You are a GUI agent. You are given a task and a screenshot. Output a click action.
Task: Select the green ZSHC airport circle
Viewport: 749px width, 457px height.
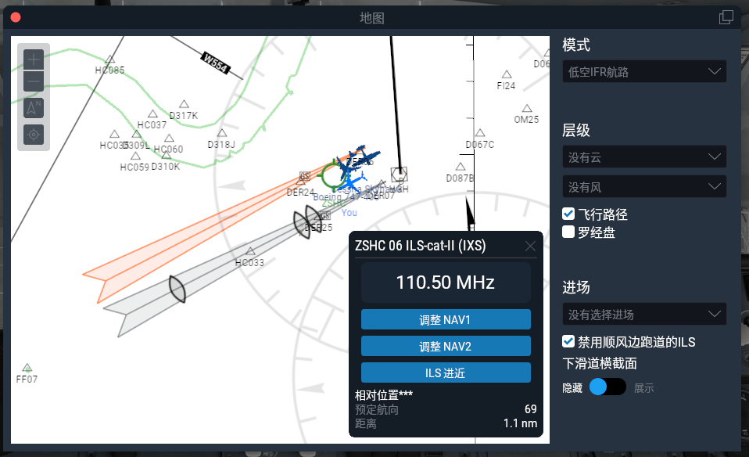pos(333,175)
